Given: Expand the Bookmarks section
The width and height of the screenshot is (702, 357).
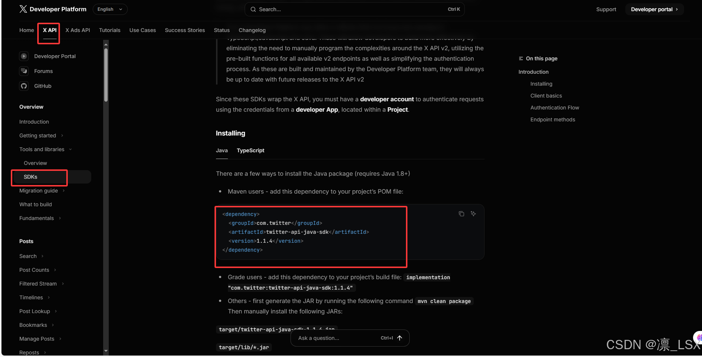Looking at the screenshot, I should [53, 325].
